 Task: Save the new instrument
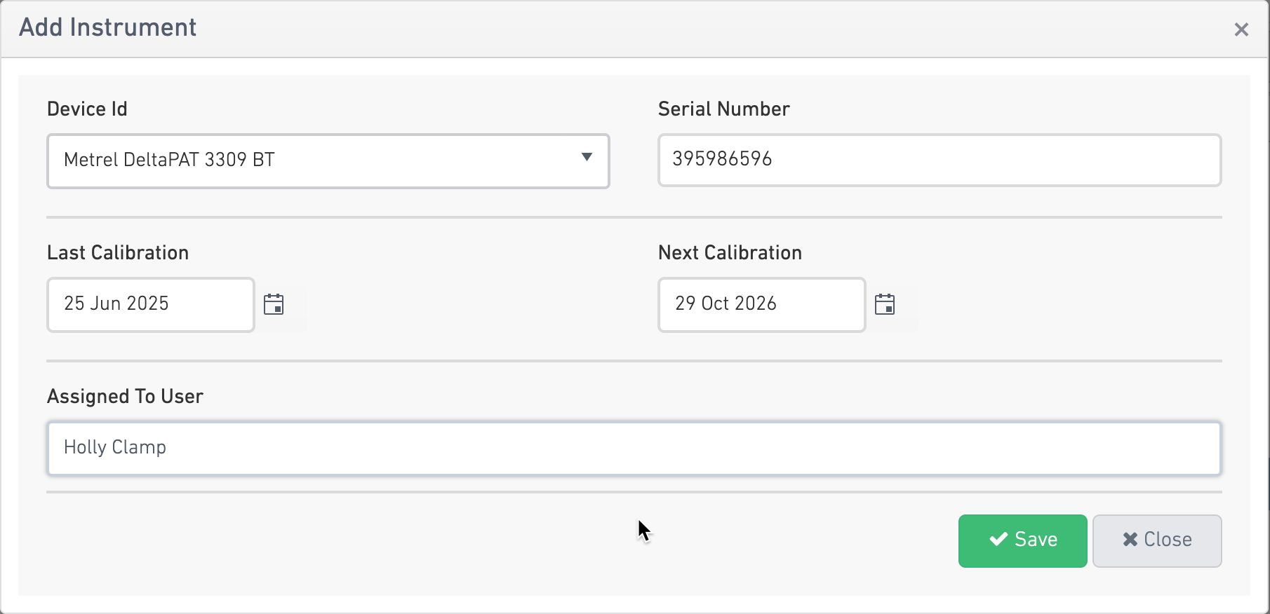(1023, 541)
